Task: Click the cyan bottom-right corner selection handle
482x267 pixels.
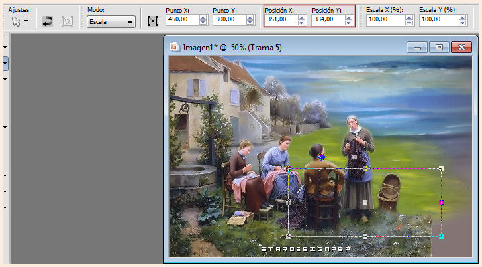Action: click(441, 236)
